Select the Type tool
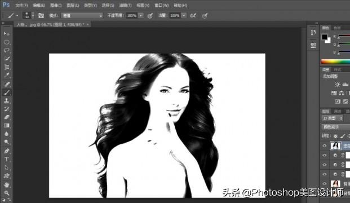This screenshot has height=203, width=350. click(x=6, y=159)
